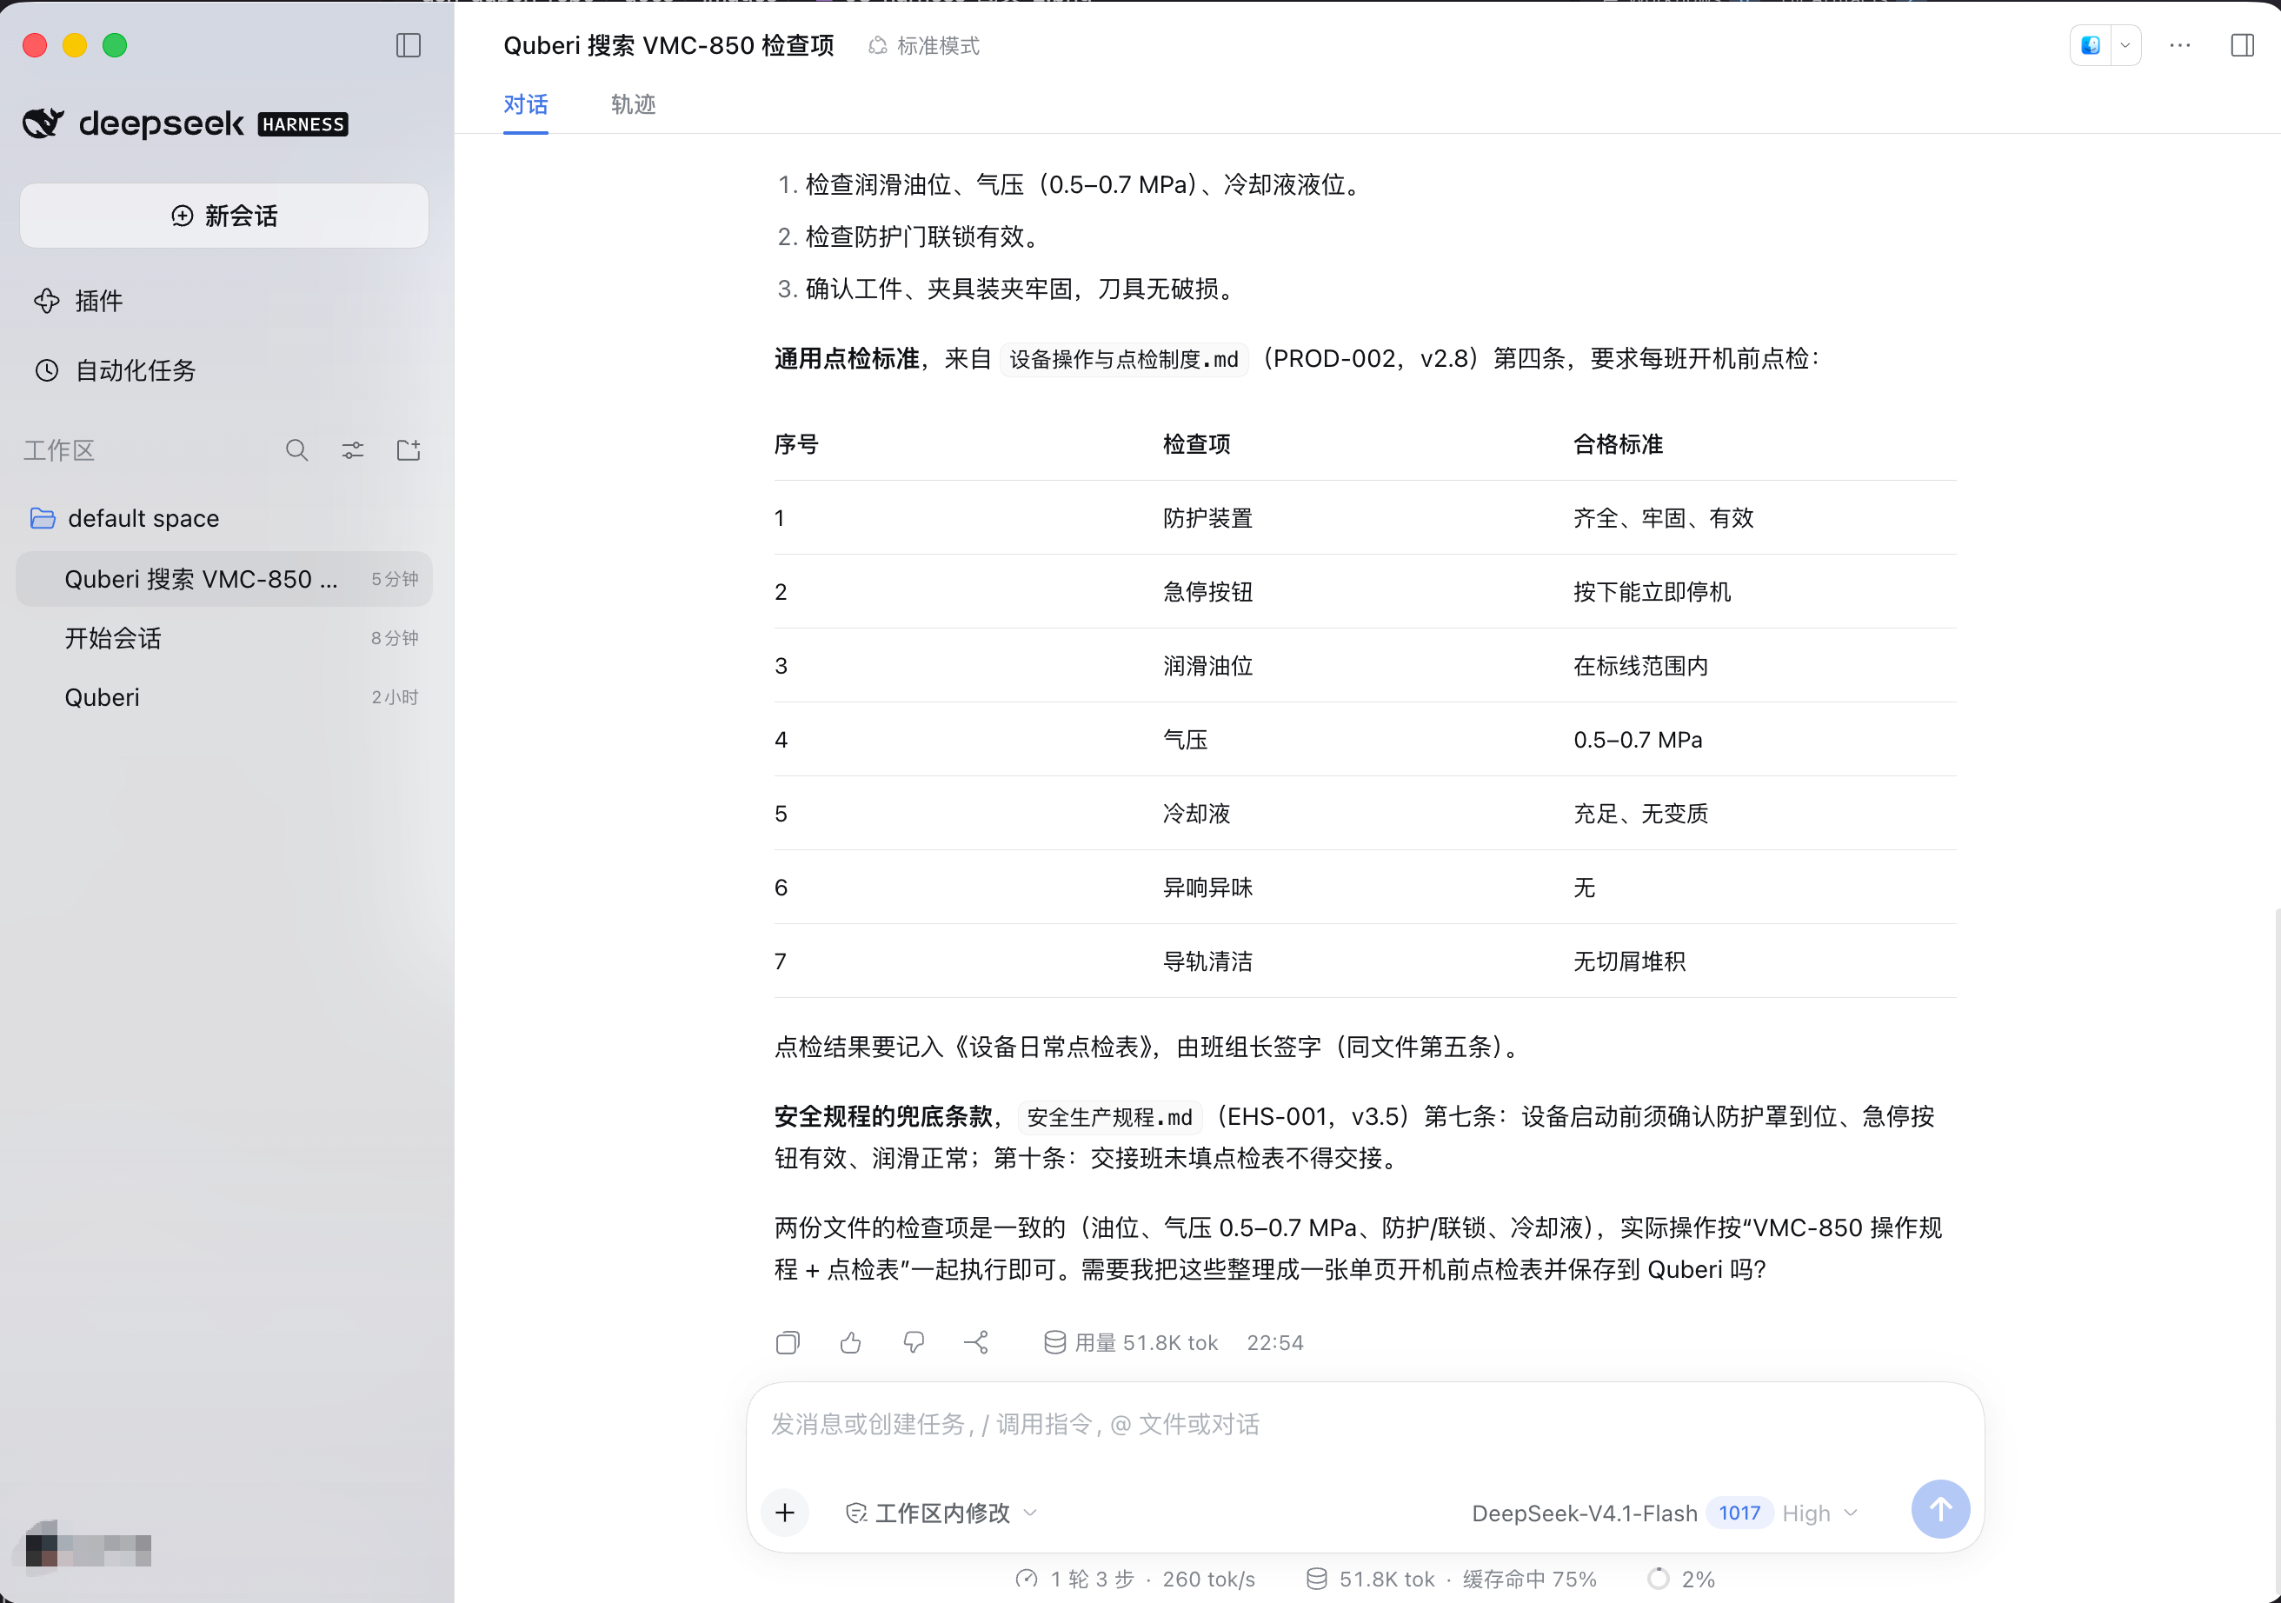
Task: Search within the workspace list
Action: [297, 451]
